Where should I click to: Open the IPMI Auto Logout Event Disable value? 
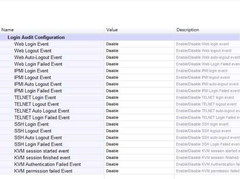pos(112,84)
